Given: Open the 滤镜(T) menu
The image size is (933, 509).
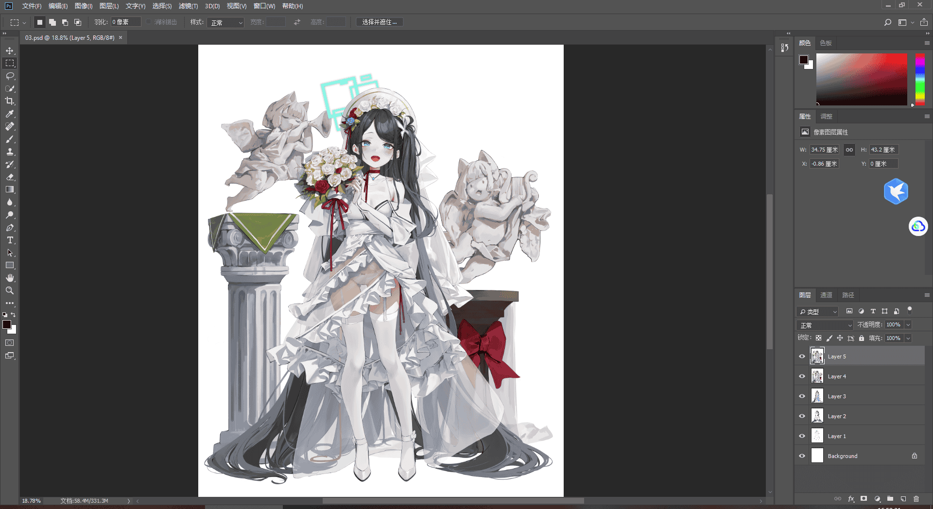Looking at the screenshot, I should [188, 6].
